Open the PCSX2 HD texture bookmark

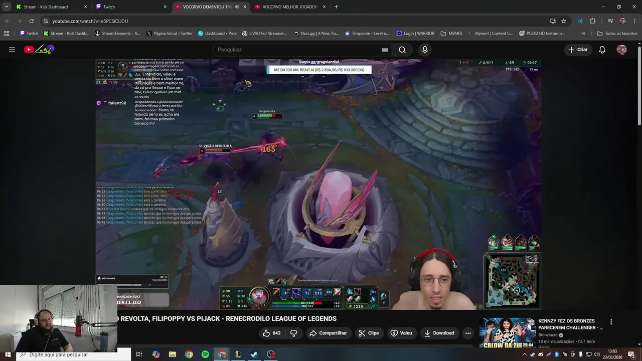[542, 34]
